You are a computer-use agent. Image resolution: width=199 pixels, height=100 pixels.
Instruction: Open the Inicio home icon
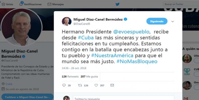[x=4, y=4]
